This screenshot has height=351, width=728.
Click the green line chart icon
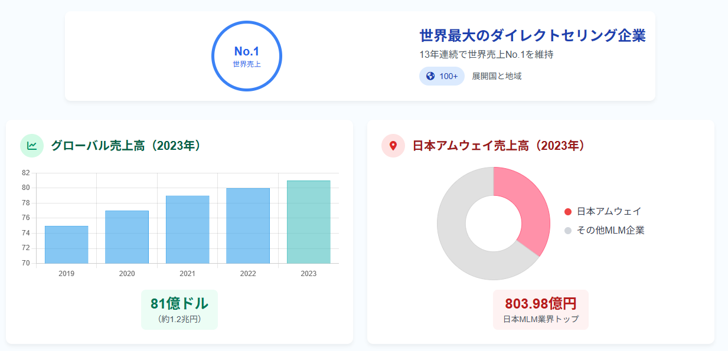pyautogui.click(x=32, y=146)
